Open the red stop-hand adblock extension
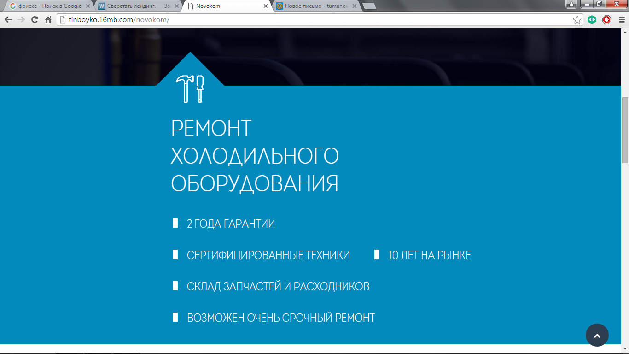Viewport: 629px width, 354px height. (606, 20)
